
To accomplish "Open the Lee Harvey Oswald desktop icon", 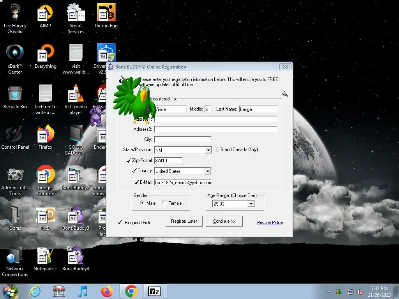I will (15, 19).
